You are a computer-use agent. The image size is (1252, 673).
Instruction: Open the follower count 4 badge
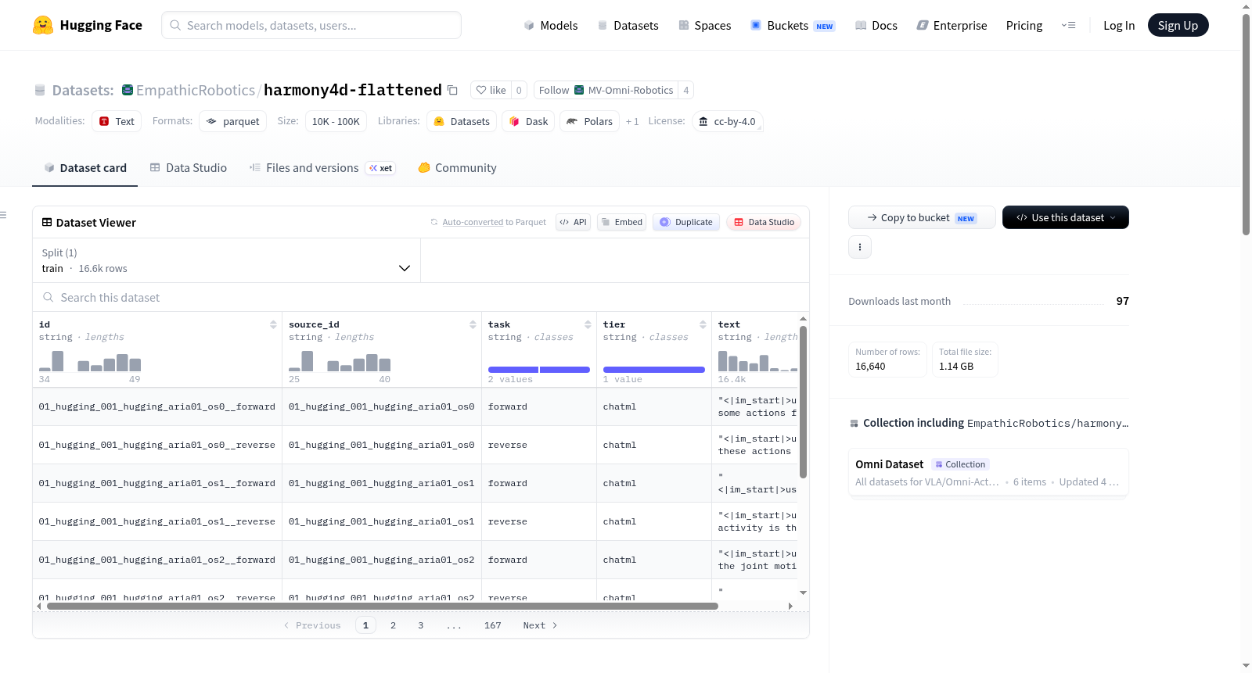686,90
